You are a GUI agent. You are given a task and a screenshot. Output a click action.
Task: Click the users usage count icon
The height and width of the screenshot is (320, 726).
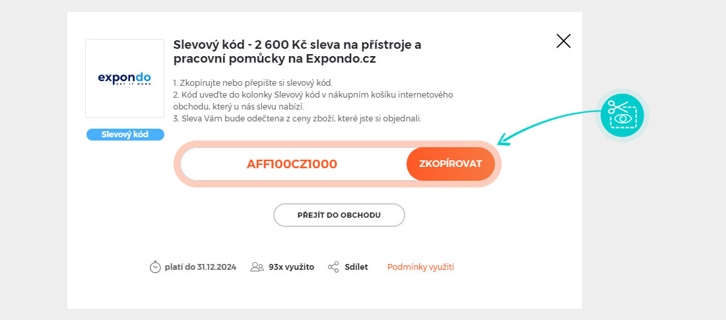click(x=257, y=267)
